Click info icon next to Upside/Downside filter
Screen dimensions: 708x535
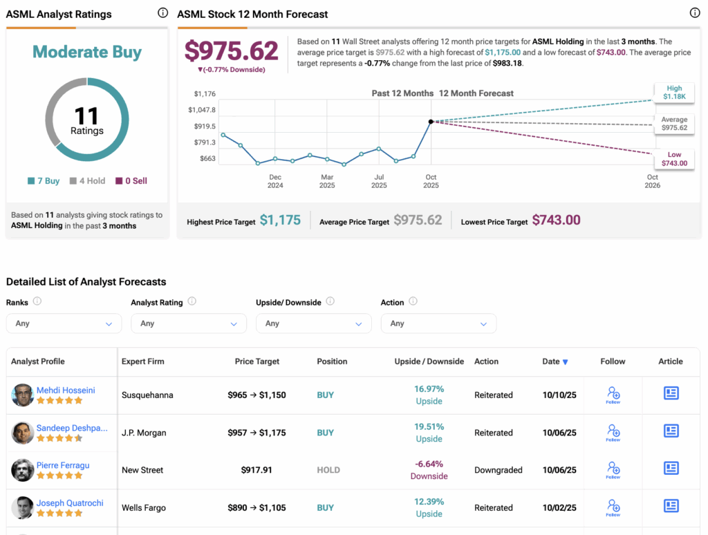pos(330,301)
